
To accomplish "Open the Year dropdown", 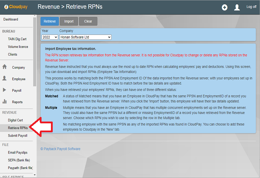I will 49,37.
